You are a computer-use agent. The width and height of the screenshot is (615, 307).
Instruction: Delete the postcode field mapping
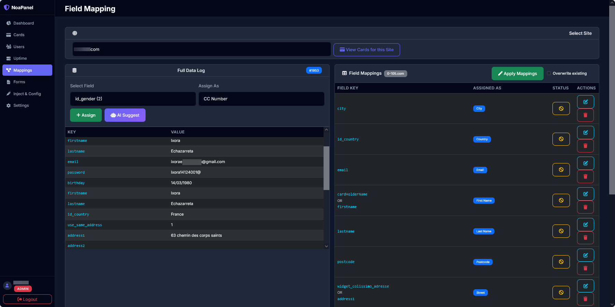click(x=585, y=268)
